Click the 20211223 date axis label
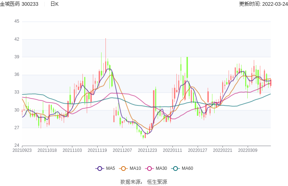Viewport: 288px width, 186px height. click(147, 150)
